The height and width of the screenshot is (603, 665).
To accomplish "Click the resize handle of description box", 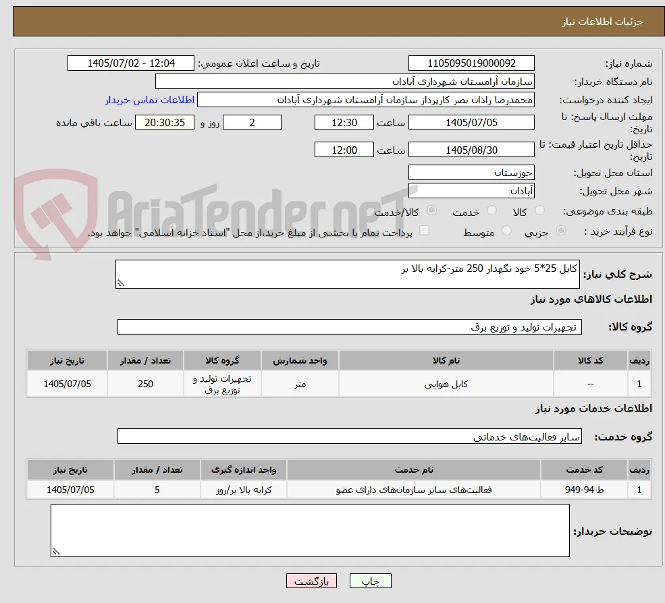I will point(121,283).
